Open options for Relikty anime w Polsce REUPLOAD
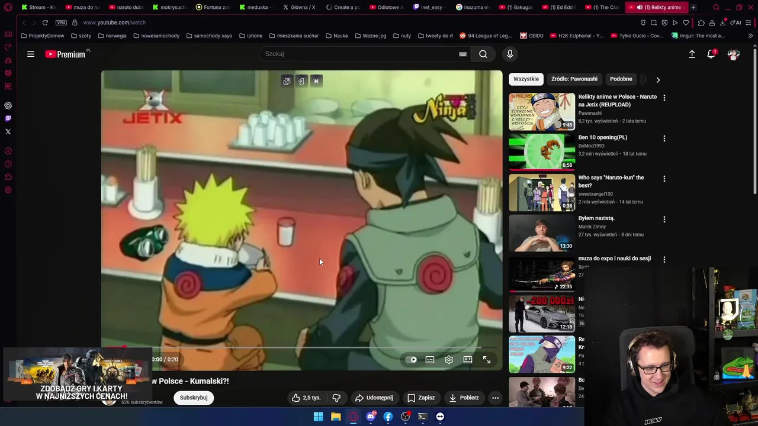Screen dimensions: 758x426 coord(664,98)
